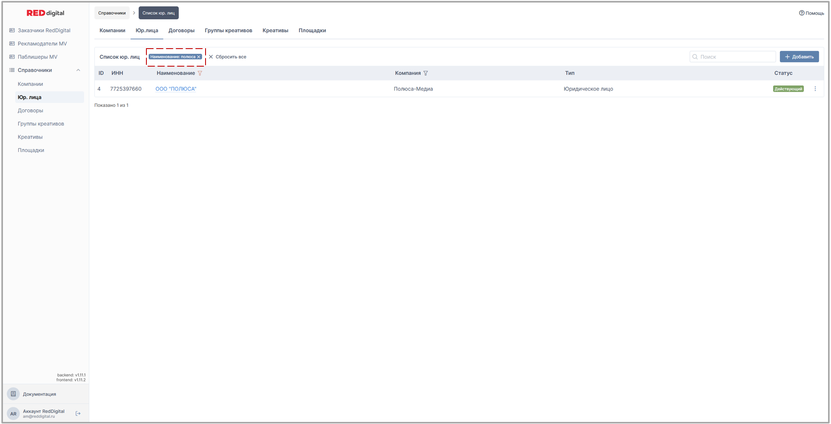This screenshot has width=831, height=424.
Task: Click the filter icon next to Компания column
Action: click(426, 73)
